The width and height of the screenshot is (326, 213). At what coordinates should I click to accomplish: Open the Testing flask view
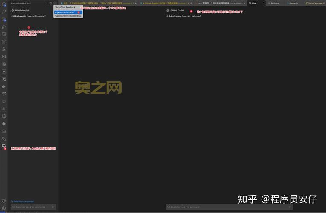[x=4, y=49]
